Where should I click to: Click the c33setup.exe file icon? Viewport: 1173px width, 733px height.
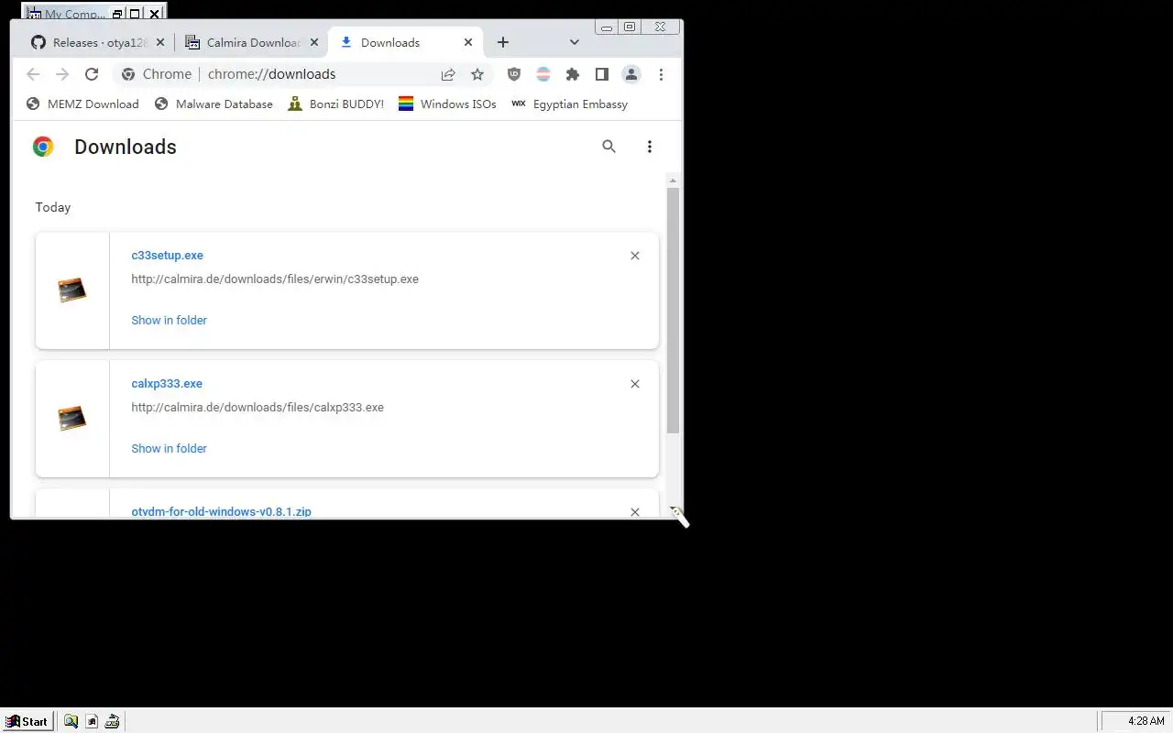[x=71, y=290]
